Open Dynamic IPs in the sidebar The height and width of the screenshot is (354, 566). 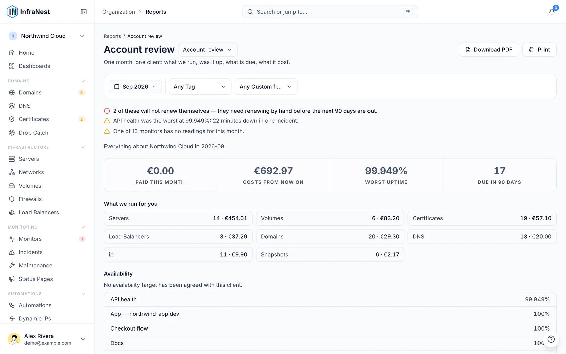click(47, 318)
